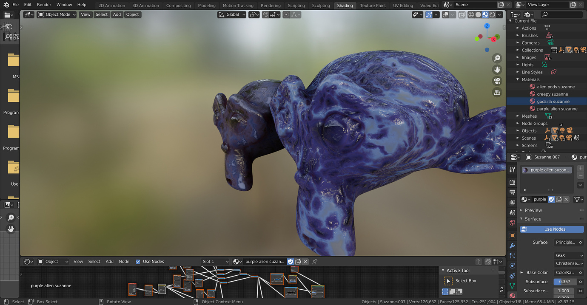Click the viewport zoom gizmo icon

point(497,58)
